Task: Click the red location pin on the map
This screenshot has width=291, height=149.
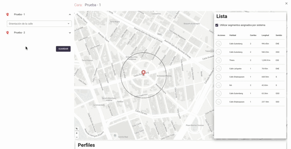Action: point(143,72)
